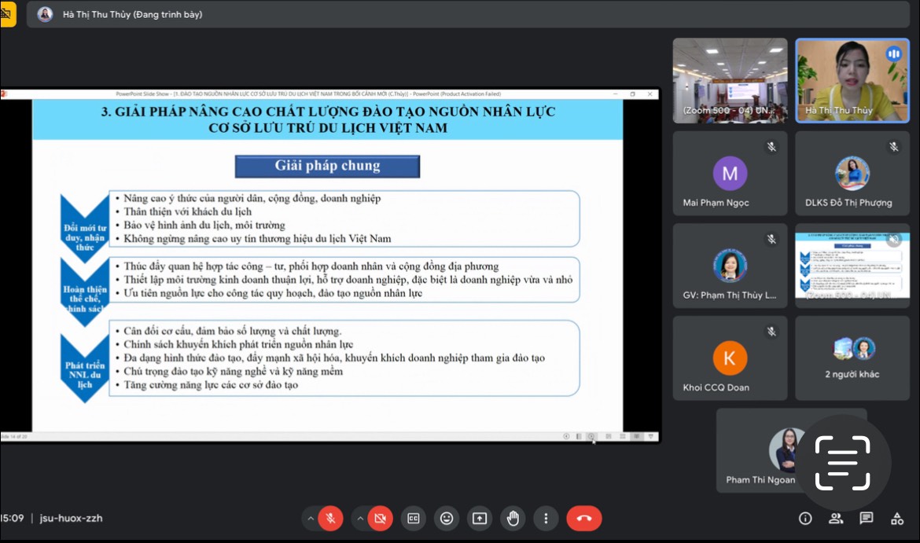920x543 pixels.
Task: Unmute the microphone
Action: 331,519
